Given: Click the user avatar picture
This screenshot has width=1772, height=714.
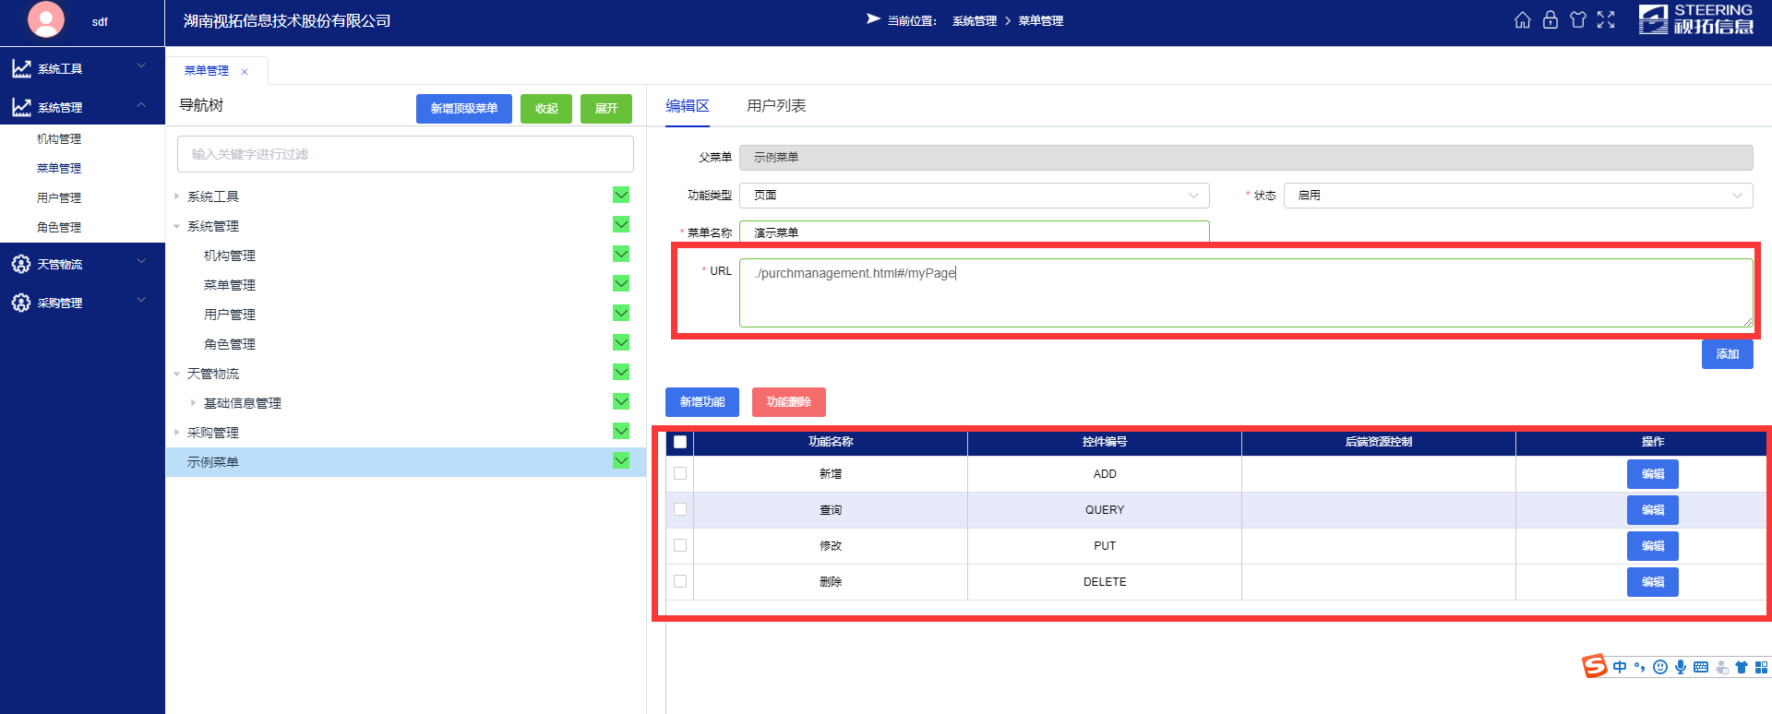Looking at the screenshot, I should [46, 19].
